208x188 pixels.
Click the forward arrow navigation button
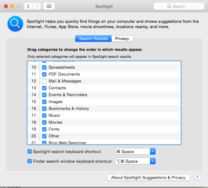(37, 6)
